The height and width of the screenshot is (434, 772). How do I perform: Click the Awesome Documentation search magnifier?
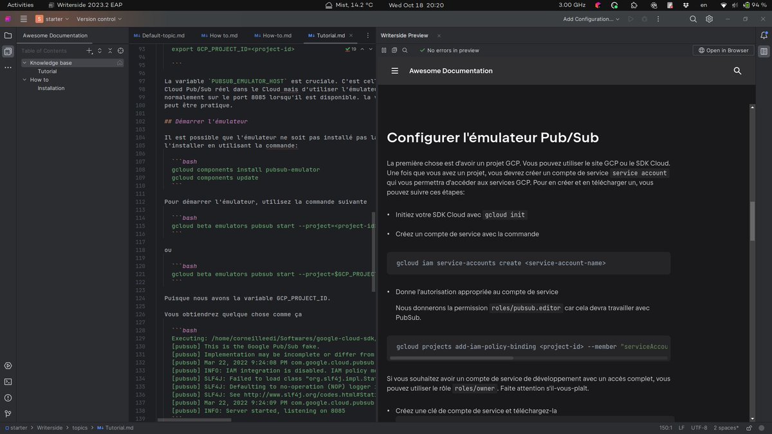737,71
